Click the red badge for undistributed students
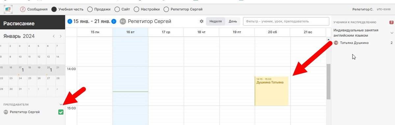The width and height of the screenshot is (395, 125). pos(391,22)
